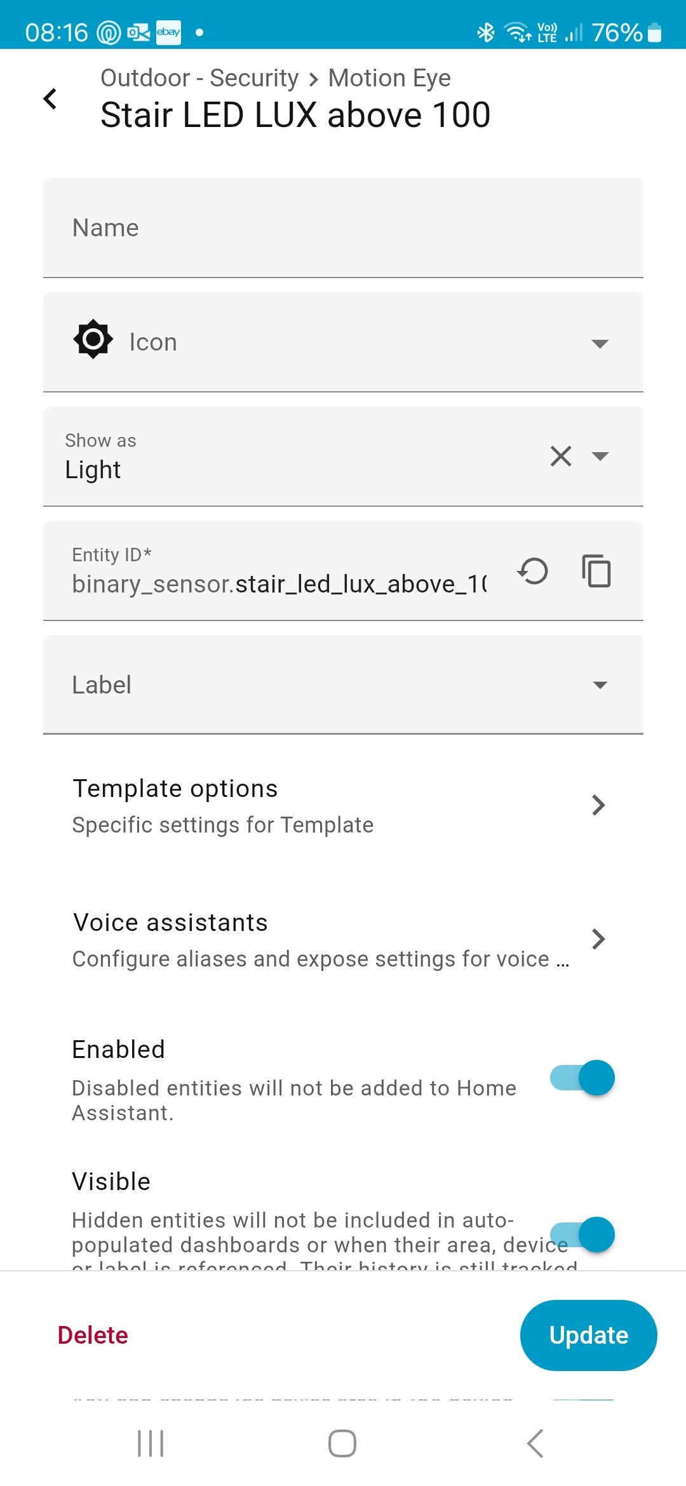Reset Entity ID to default
This screenshot has height=1486, width=686.
click(533, 570)
